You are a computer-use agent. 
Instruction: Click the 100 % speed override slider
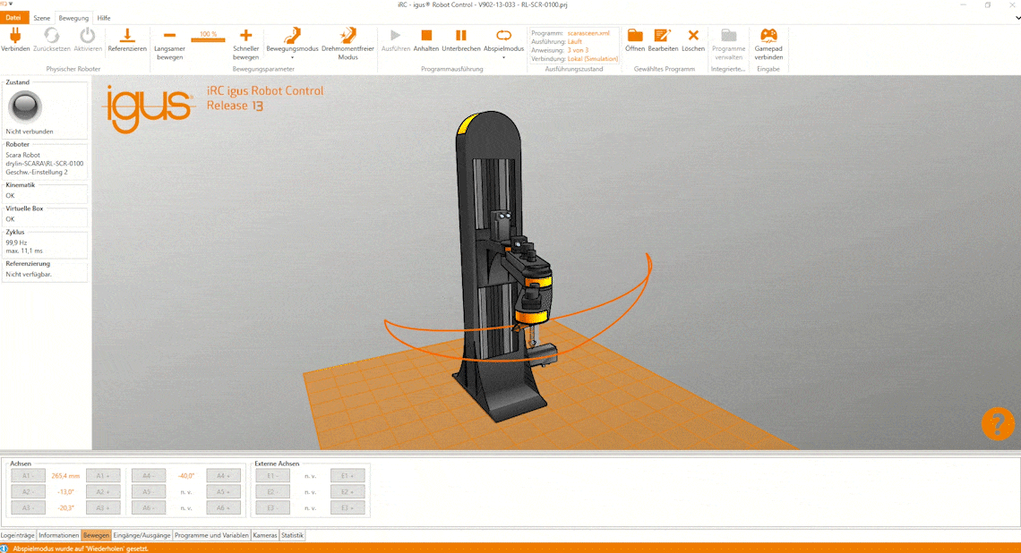coord(208,38)
